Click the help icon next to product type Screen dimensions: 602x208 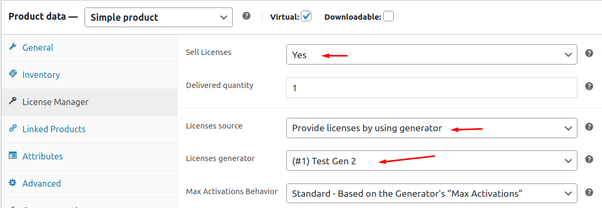(x=247, y=16)
